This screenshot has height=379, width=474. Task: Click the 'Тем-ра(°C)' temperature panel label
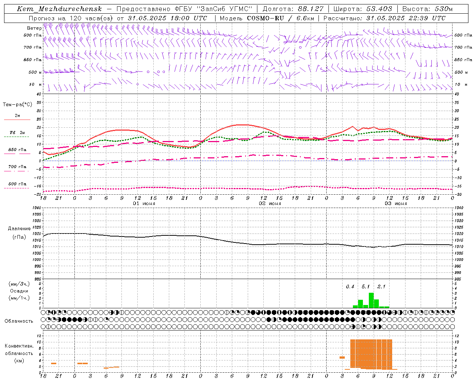click(17, 105)
